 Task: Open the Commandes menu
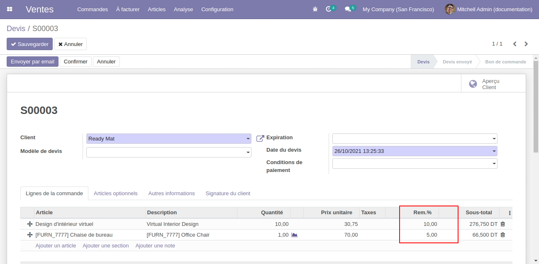[93, 9]
